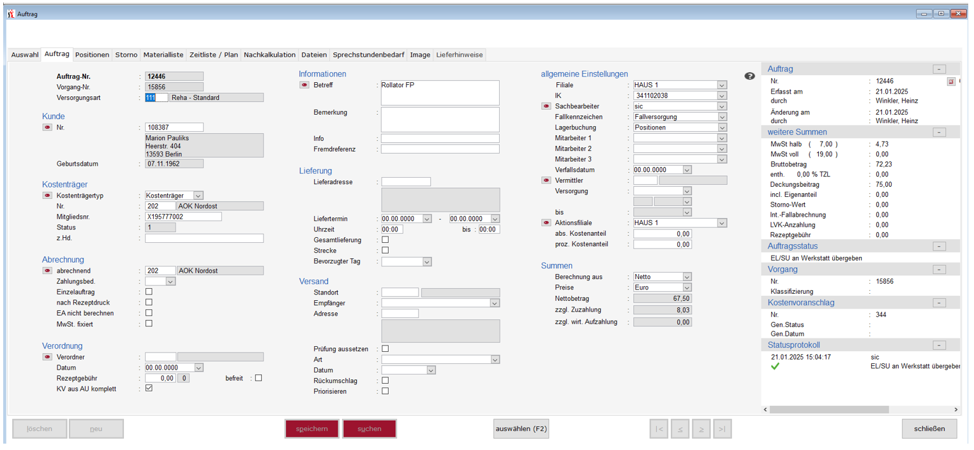Screen dimensions: 974x450
Task: Open the Empfänger dropdown
Action: (495, 303)
